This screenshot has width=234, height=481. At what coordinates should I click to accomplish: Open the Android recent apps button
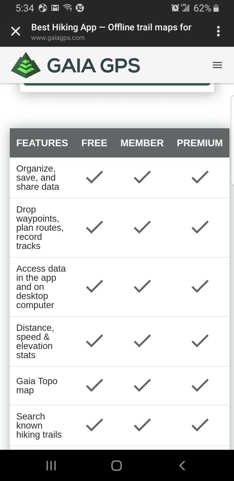(51, 466)
